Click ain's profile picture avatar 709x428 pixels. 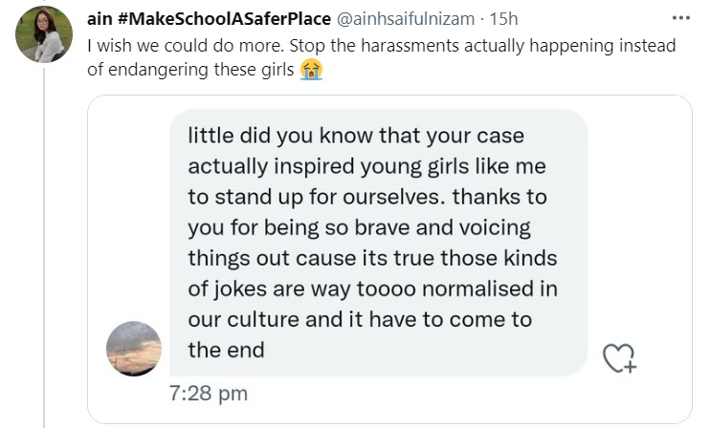[x=44, y=34]
